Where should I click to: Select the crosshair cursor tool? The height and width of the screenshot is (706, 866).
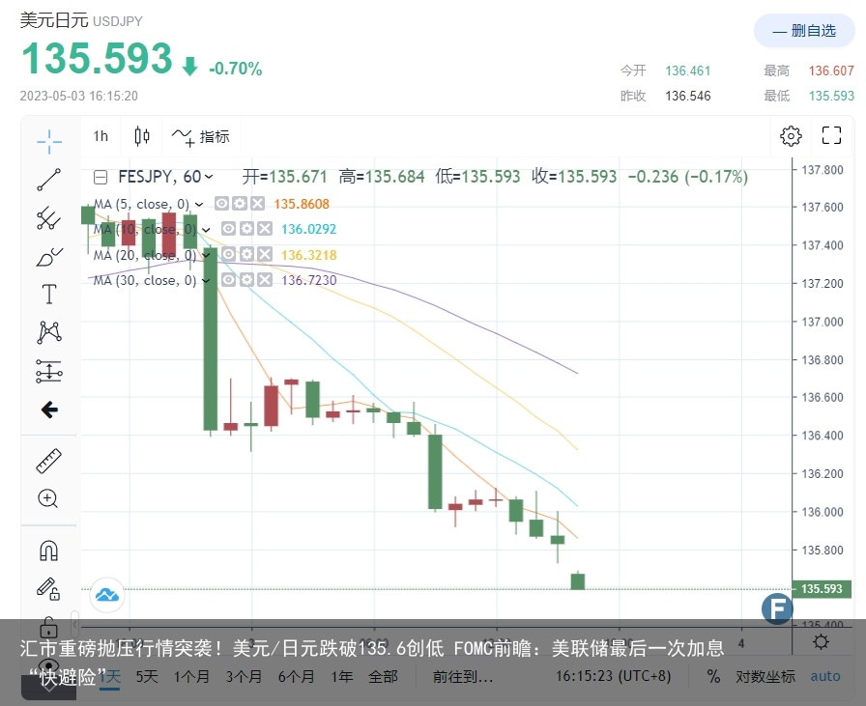[x=49, y=141]
